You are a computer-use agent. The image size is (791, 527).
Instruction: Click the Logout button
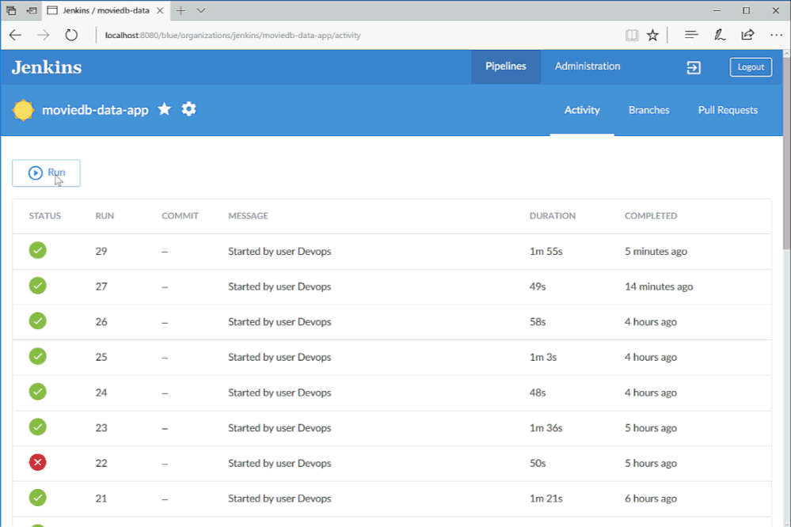pyautogui.click(x=751, y=67)
